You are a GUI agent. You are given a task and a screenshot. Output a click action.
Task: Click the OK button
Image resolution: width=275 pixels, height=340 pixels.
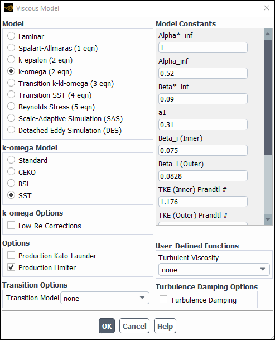click(x=107, y=325)
